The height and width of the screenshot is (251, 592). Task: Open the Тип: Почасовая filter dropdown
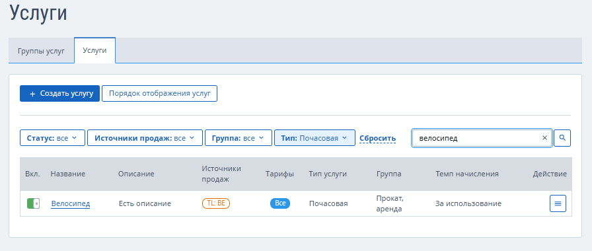point(314,138)
